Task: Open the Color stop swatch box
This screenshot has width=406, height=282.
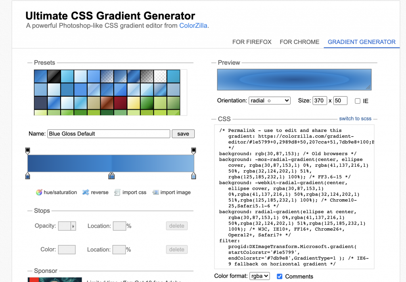Action: [67, 250]
